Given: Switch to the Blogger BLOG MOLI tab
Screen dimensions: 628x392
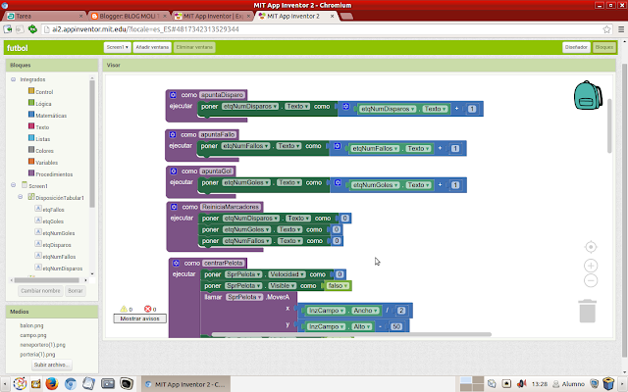Looking at the screenshot, I should pyautogui.click(x=129, y=16).
